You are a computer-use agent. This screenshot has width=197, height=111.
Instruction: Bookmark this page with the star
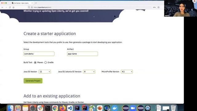[x=159, y=7]
